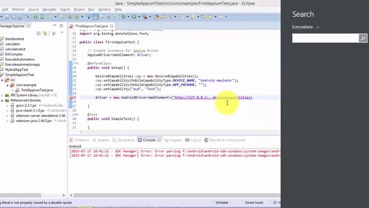Image resolution: width=369 pixels, height=208 pixels.
Task: Switch to the LogCat tab
Action: (x=193, y=140)
